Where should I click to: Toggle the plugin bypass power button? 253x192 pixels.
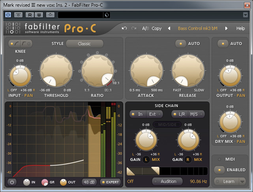[8, 15]
